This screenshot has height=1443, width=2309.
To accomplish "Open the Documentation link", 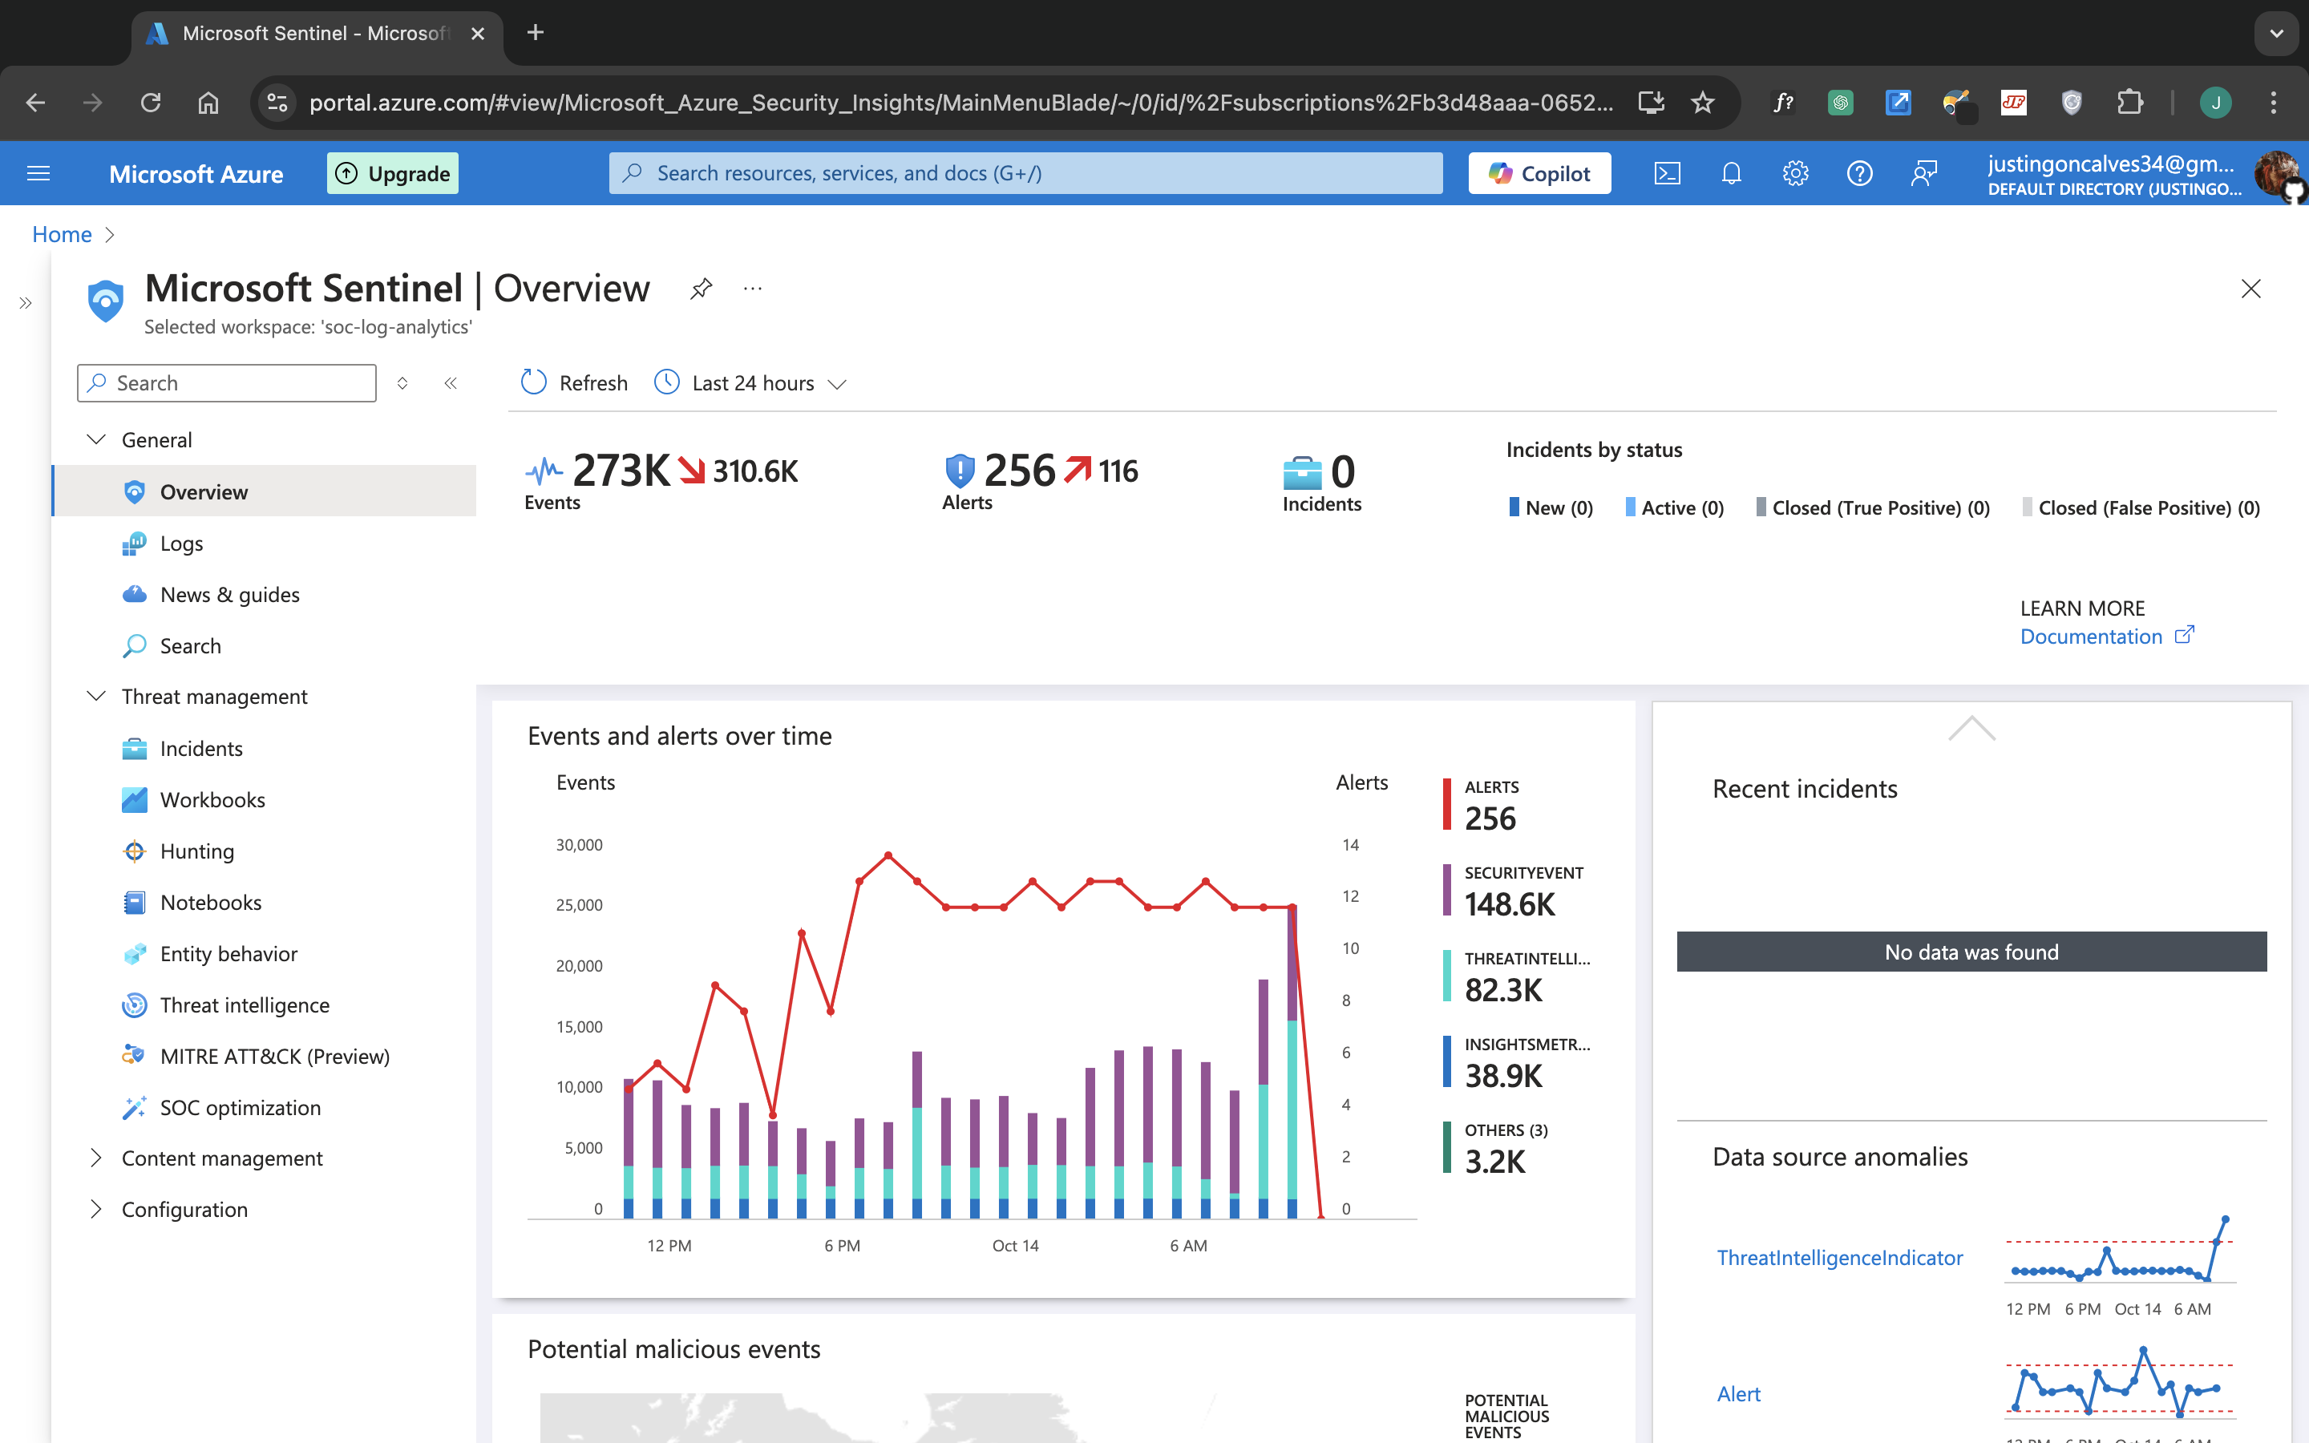I will 2107,637.
